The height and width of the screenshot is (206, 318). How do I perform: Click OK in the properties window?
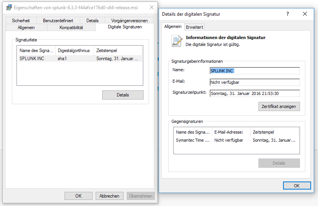[78, 196]
